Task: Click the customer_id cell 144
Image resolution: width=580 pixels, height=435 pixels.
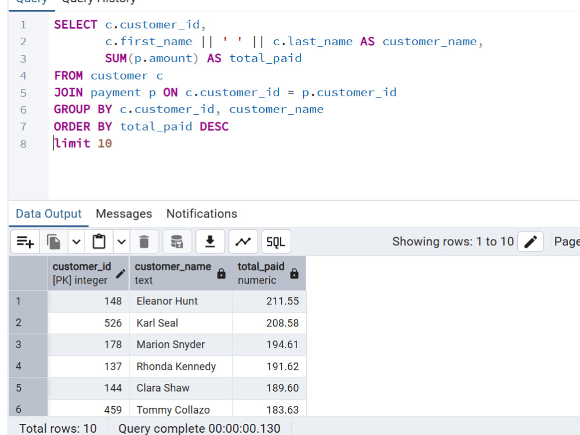Action: pyautogui.click(x=88, y=388)
